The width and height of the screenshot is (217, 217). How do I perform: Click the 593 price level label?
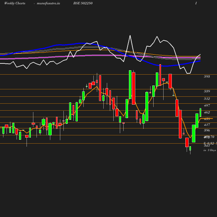207,76
